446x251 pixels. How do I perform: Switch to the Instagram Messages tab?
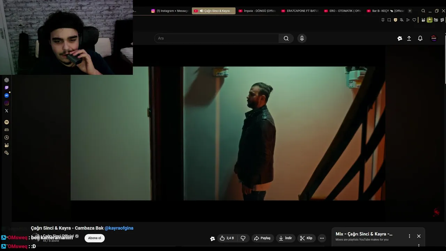[x=170, y=11]
